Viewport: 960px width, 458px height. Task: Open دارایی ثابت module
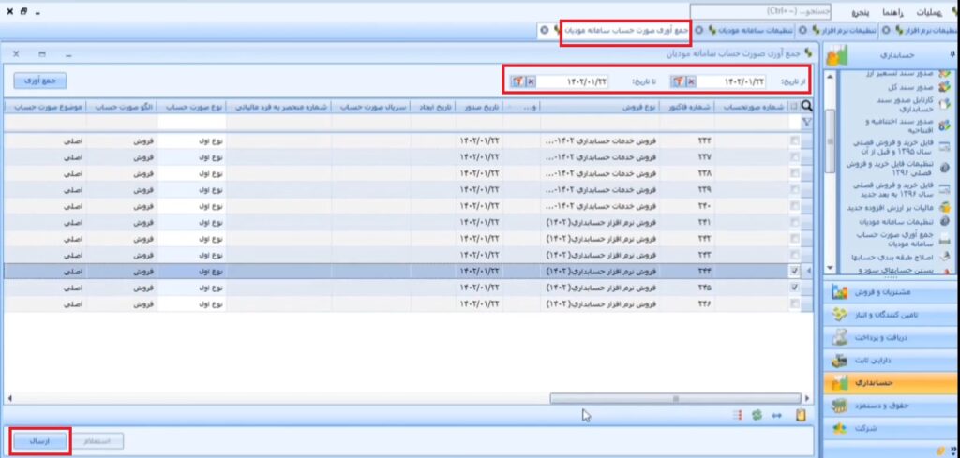click(891, 361)
